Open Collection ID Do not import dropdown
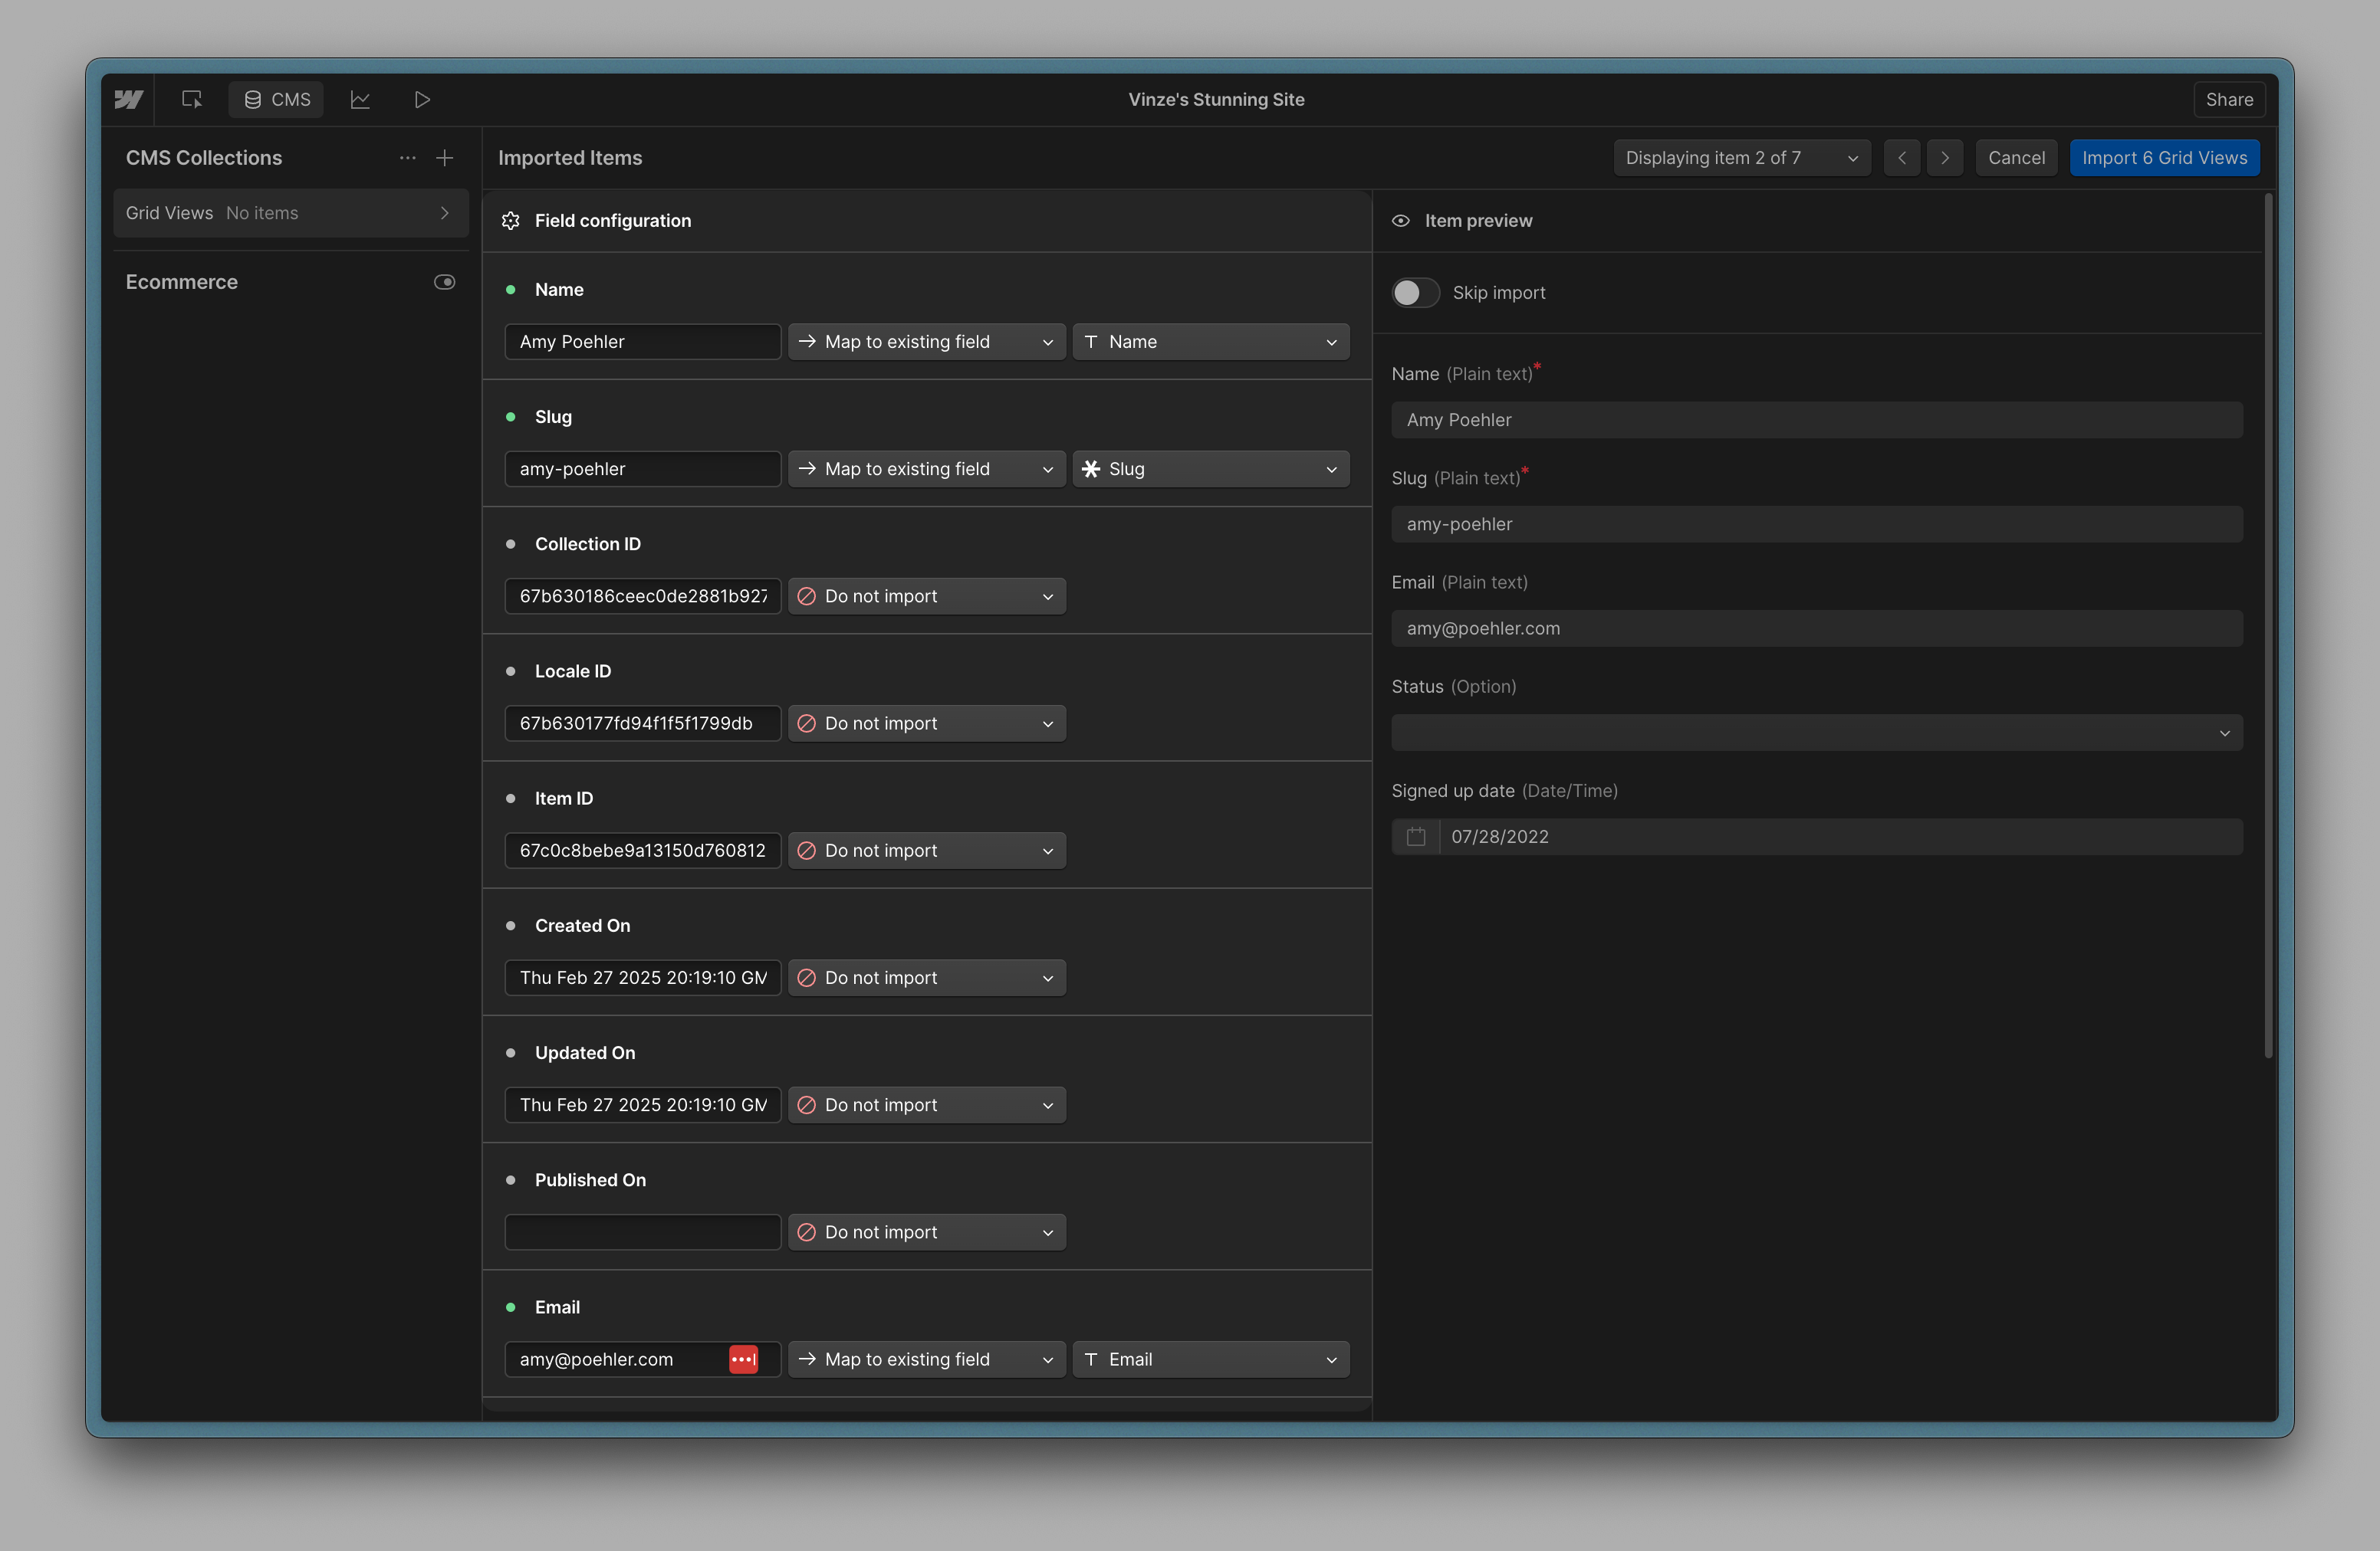Viewport: 2380px width, 1551px height. point(926,597)
